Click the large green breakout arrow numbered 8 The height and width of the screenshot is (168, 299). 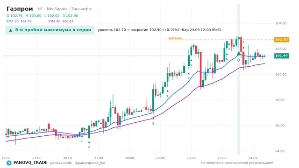(x=239, y=53)
